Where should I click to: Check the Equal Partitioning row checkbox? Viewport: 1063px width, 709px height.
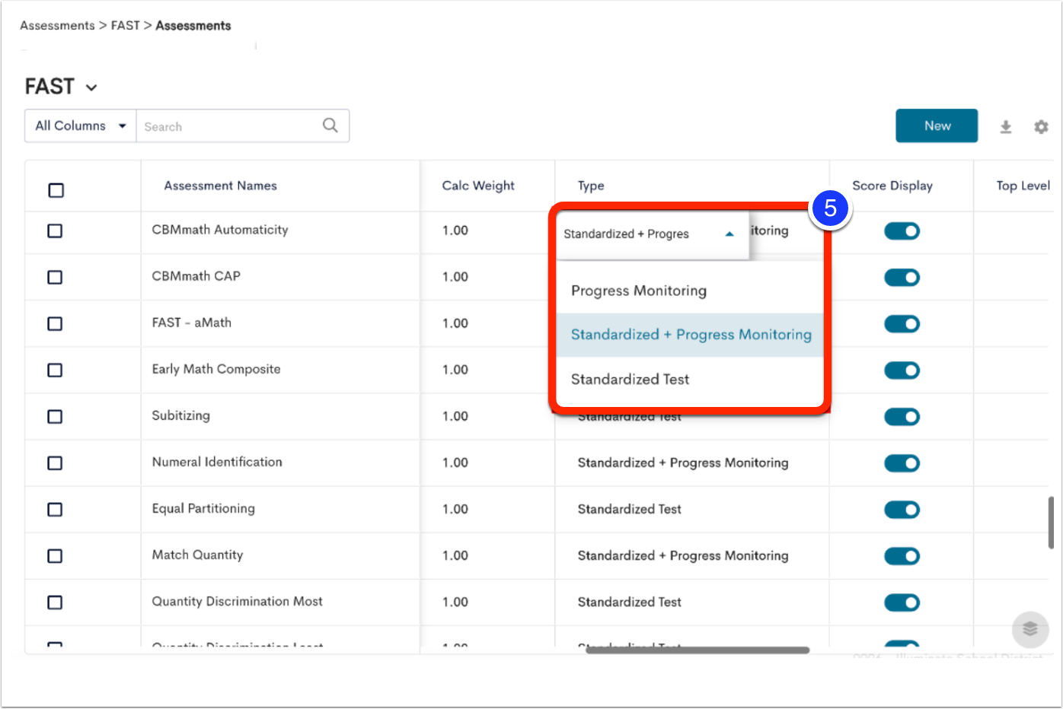(55, 509)
